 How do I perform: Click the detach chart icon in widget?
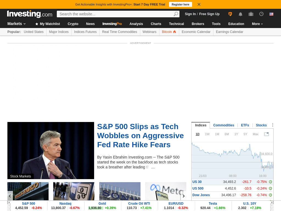tap(266, 134)
